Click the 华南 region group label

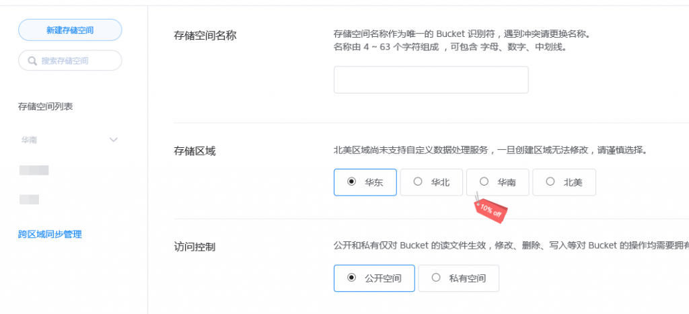tap(29, 140)
